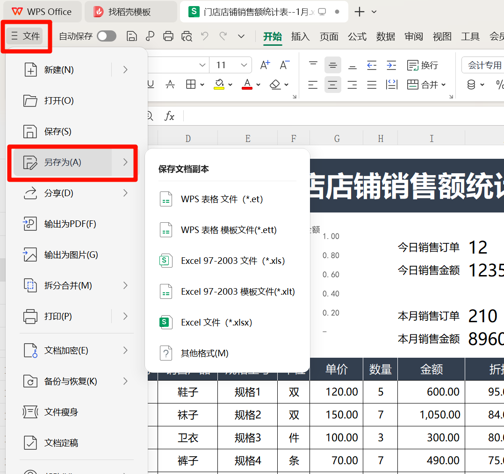504x474 pixels.
Task: Click the cell borders icon
Action: click(191, 85)
